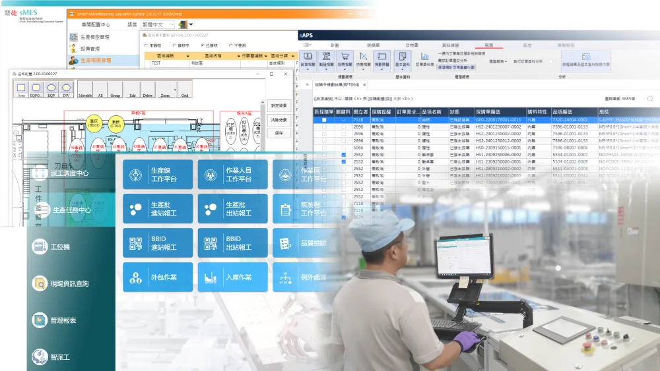This screenshot has width=660, height=371.
Task: Click the 清除背景 button
Action: (x=279, y=119)
